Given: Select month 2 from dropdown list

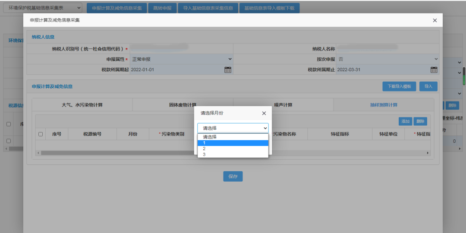Looking at the screenshot, I should (x=233, y=148).
